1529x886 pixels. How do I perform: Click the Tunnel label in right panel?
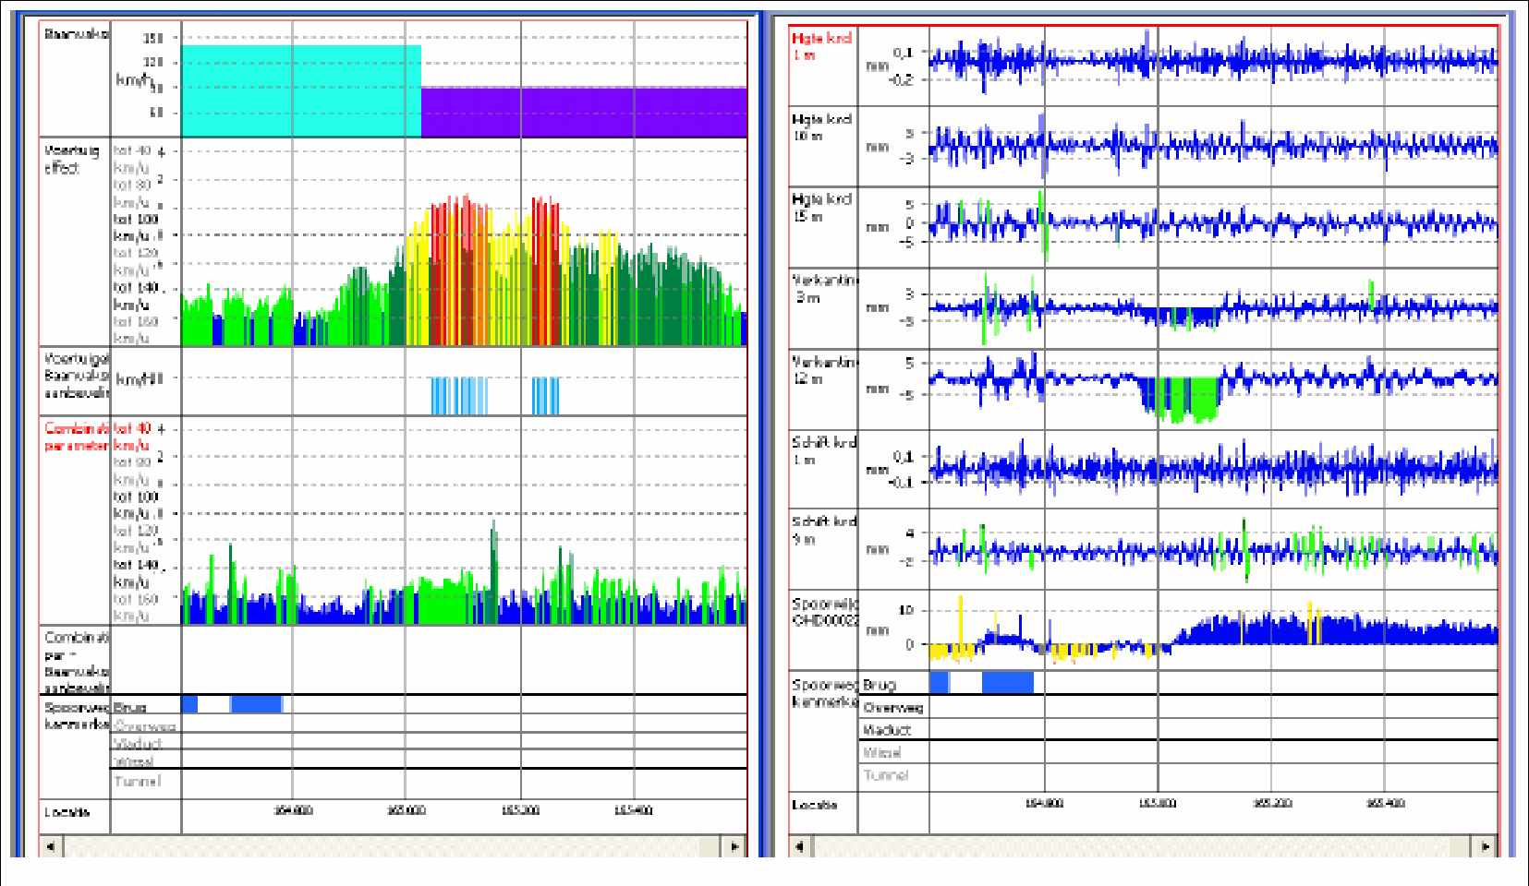pyautogui.click(x=885, y=775)
